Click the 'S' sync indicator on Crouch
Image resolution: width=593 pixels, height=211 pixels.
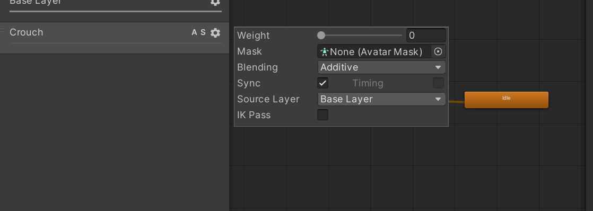(203, 32)
